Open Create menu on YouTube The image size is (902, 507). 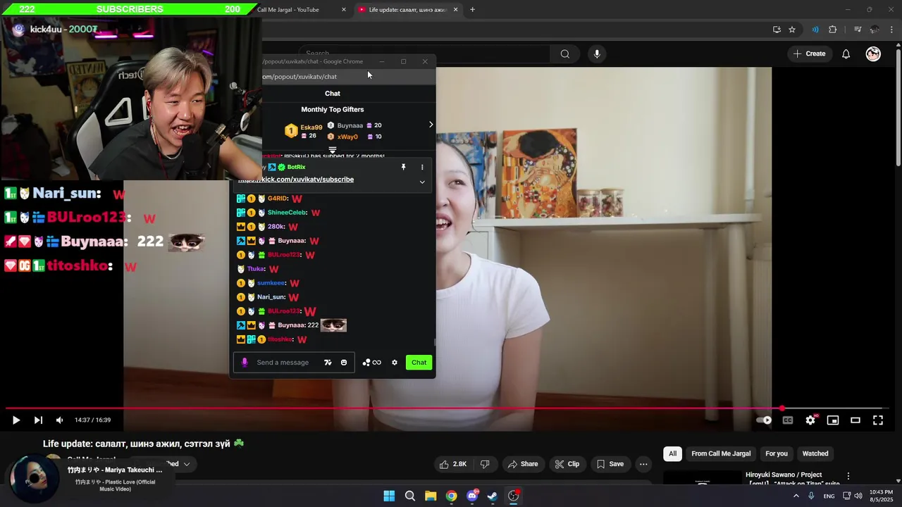pyautogui.click(x=809, y=54)
